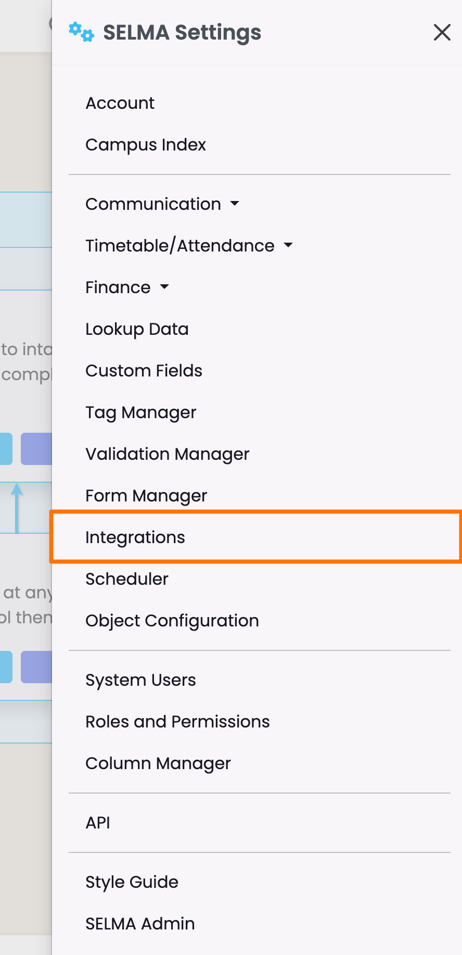The width and height of the screenshot is (462, 955).
Task: Go to Campus Index
Action: [x=145, y=145]
